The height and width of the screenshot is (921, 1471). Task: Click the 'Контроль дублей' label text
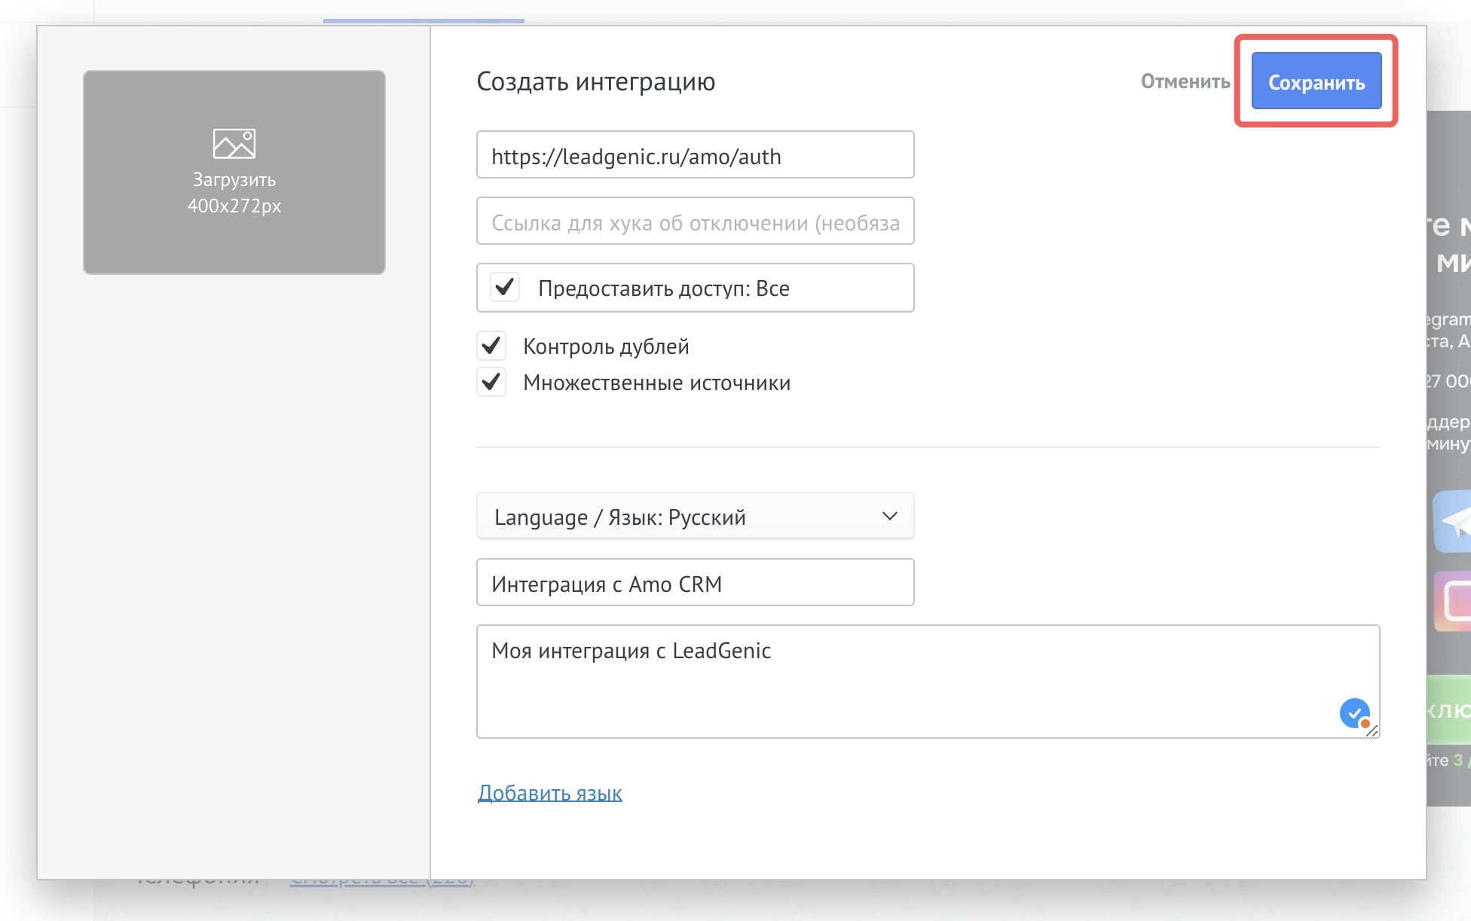coord(606,346)
